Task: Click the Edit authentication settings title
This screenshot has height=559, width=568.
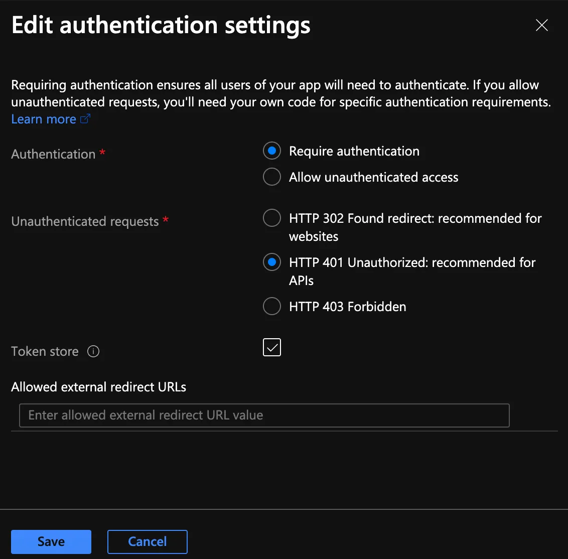Action: 161,25
